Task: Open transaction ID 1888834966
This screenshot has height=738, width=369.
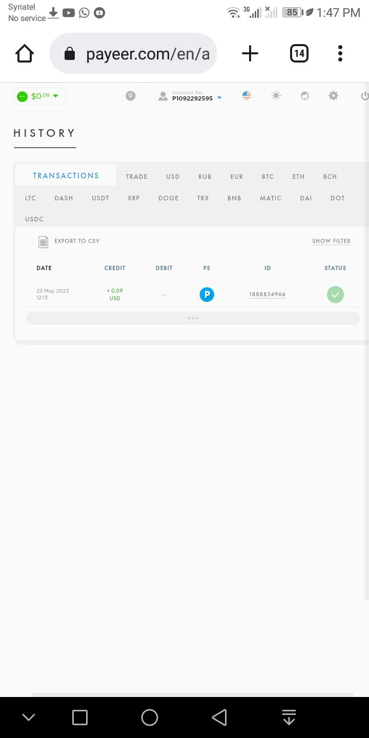Action: (x=268, y=294)
